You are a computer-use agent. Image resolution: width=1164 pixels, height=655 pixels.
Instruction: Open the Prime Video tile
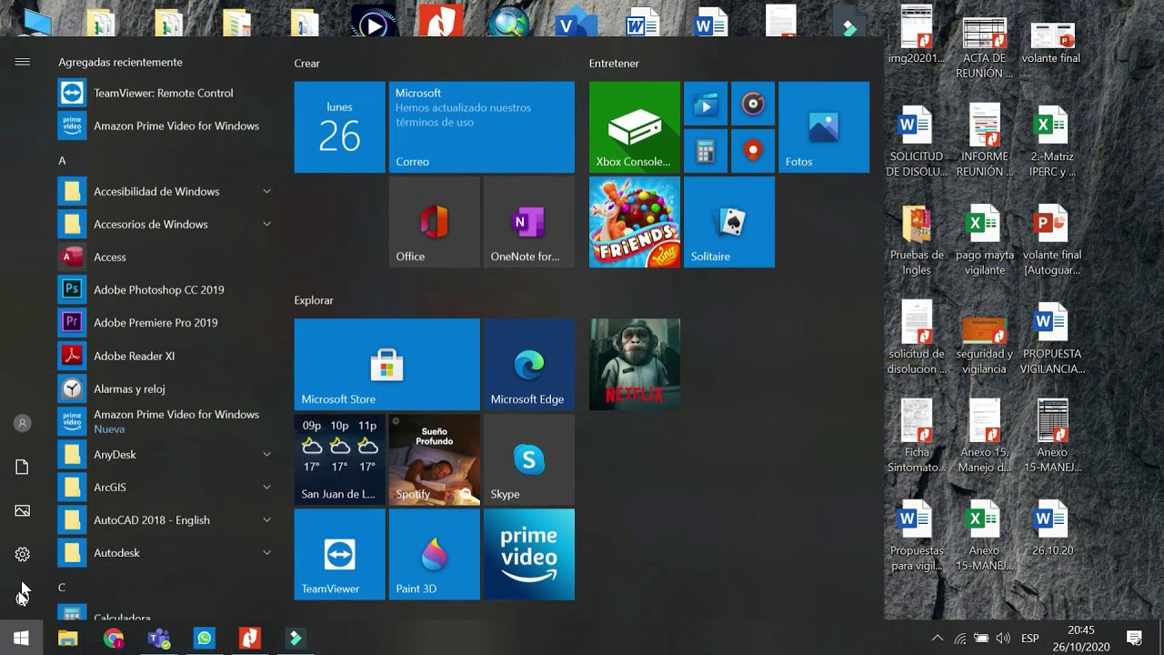pyautogui.click(x=529, y=554)
